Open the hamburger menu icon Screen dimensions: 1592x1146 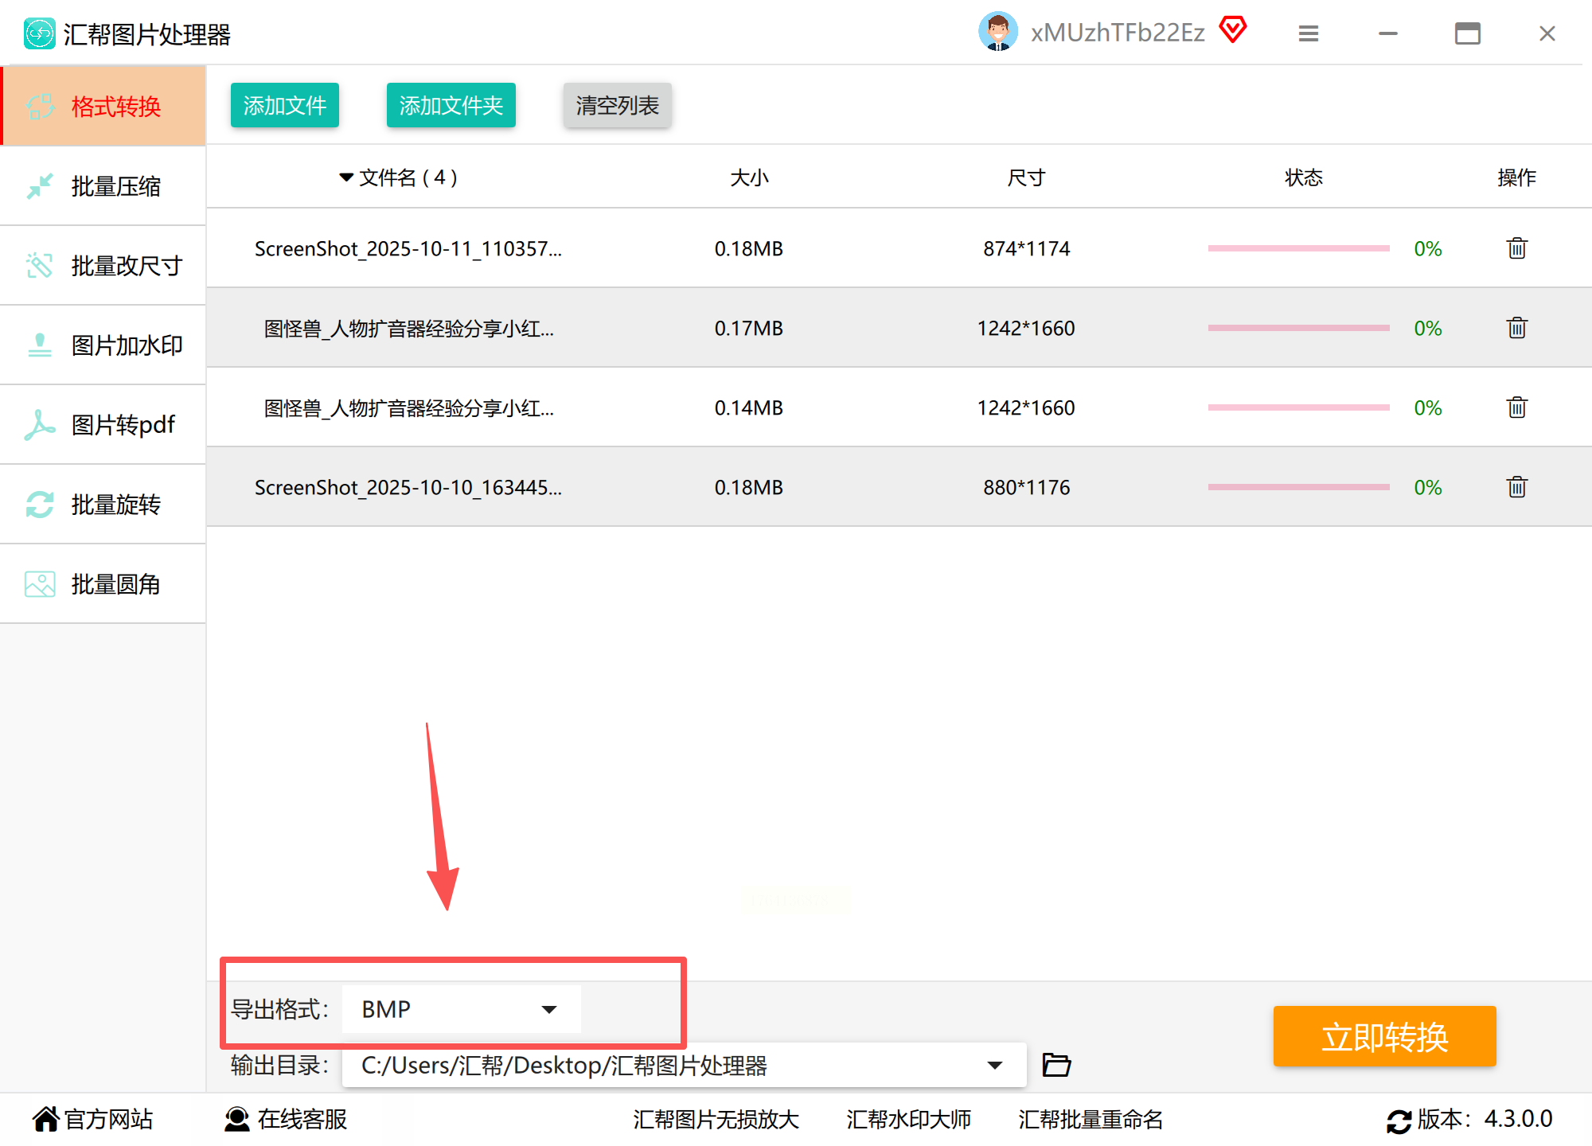pos(1308,33)
